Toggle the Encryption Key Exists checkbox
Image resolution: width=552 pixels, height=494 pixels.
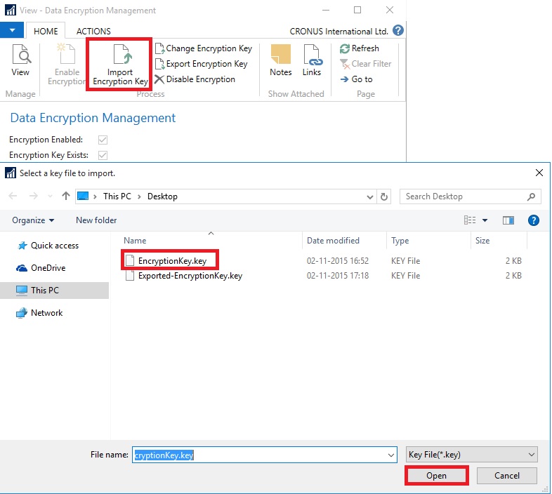tap(103, 155)
